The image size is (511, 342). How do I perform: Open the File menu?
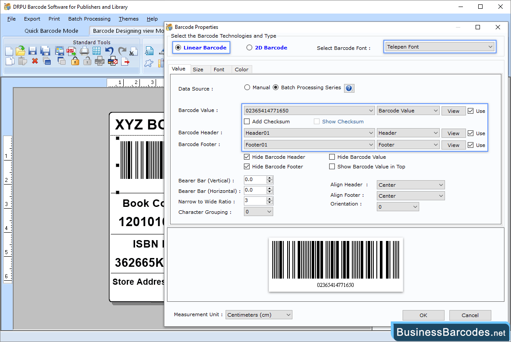(11, 19)
